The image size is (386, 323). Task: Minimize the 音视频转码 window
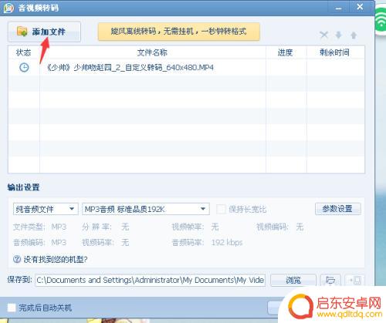pyautogui.click(x=338, y=8)
